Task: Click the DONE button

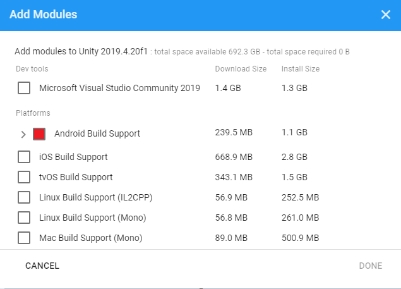Action: 371,266
